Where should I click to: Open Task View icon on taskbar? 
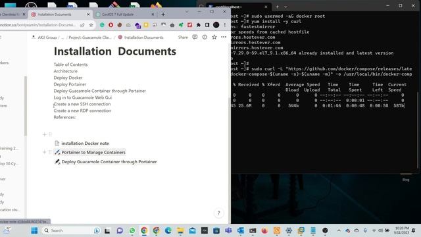tap(107, 230)
